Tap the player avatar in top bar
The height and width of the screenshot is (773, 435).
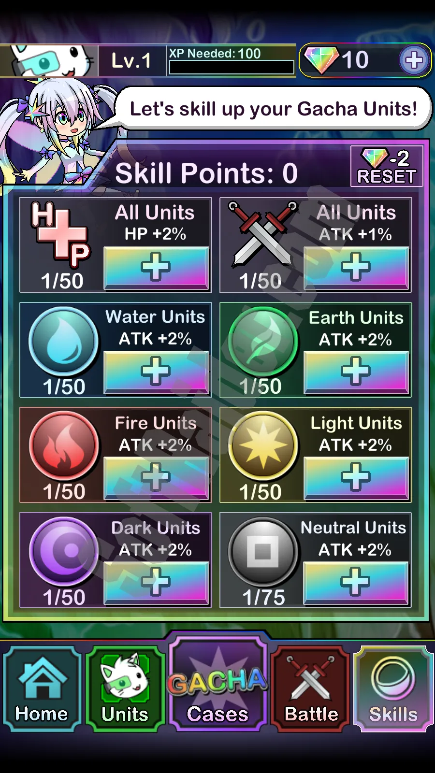click(49, 61)
